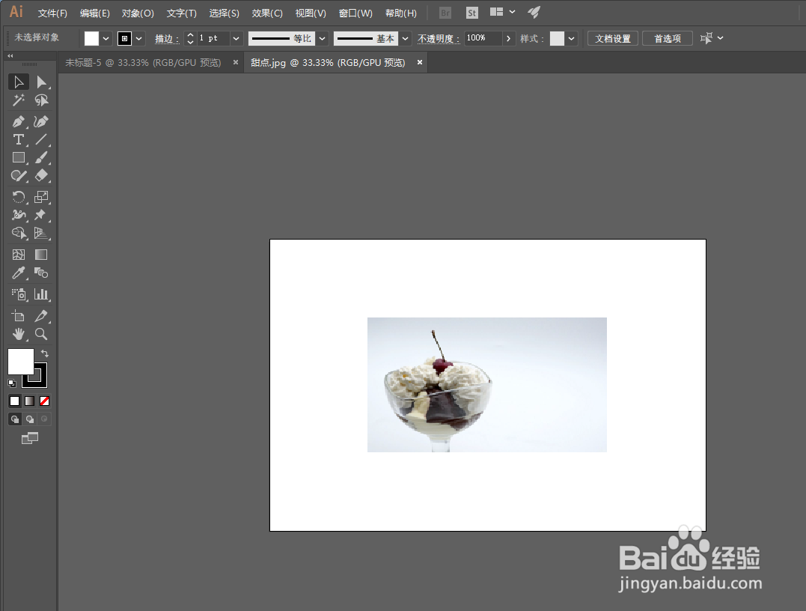Select the Blend tool
This screenshot has width=806, height=611.
(x=41, y=273)
